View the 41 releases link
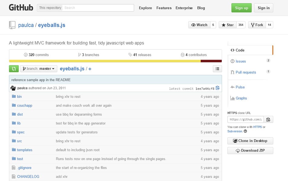The image size is (288, 181). point(139,55)
